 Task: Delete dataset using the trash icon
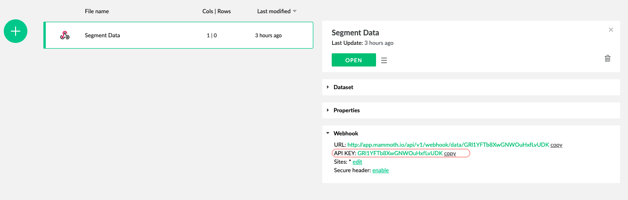point(607,58)
